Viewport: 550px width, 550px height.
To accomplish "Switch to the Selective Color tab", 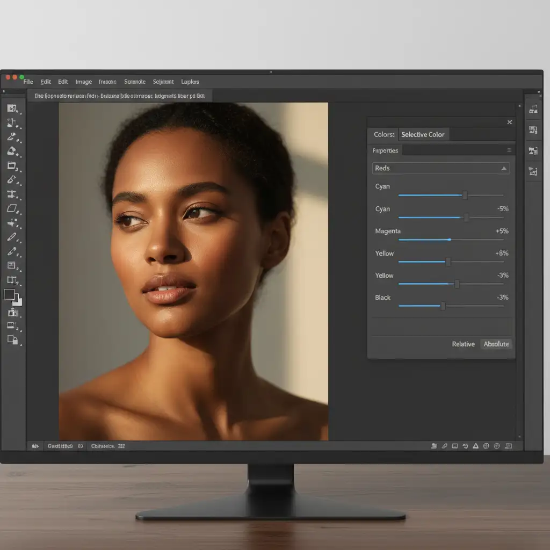I will click(x=423, y=135).
